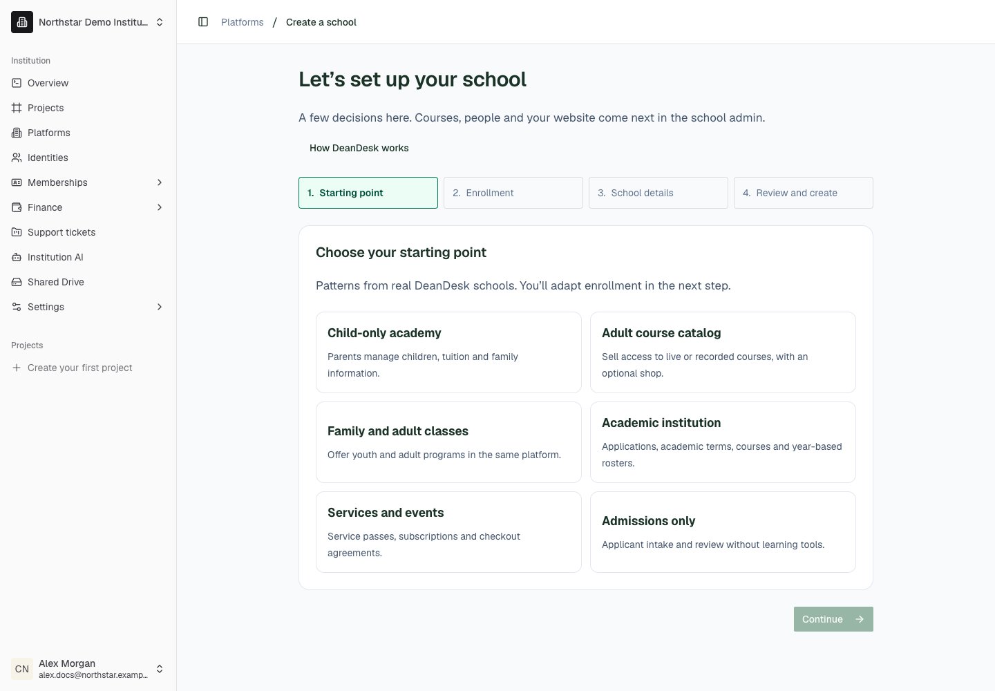
Task: Click the Northstar Demo Institution name
Action: click(x=93, y=22)
